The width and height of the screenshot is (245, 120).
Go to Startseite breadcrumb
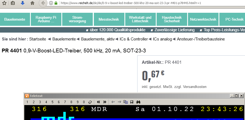point(38,39)
